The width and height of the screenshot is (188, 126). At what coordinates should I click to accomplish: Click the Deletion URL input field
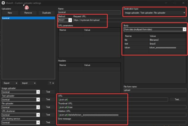pos(122,115)
